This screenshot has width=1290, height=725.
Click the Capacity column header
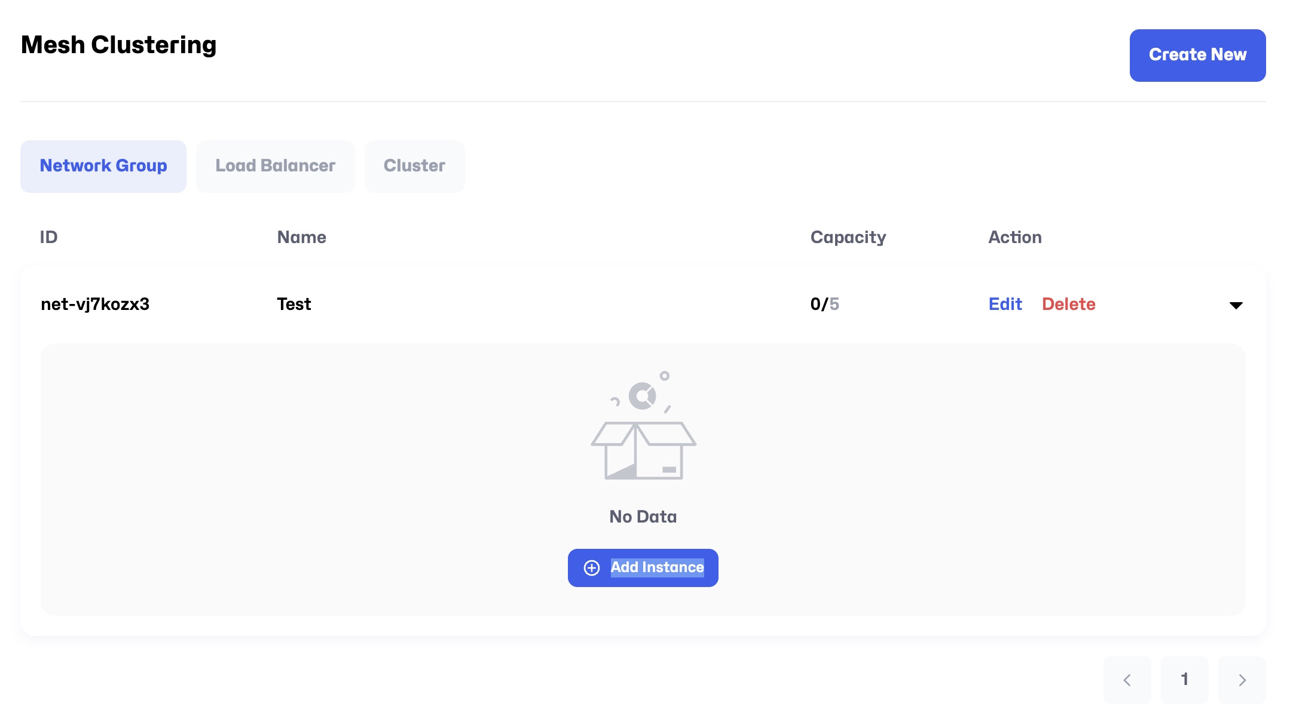tap(848, 237)
